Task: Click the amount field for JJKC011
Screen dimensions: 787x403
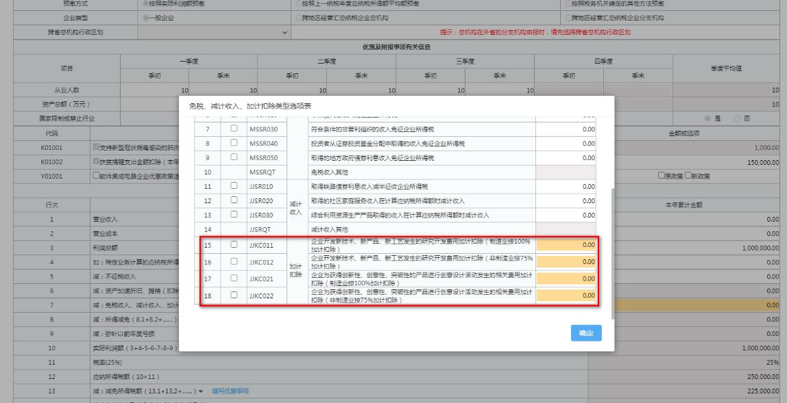Action: point(566,244)
